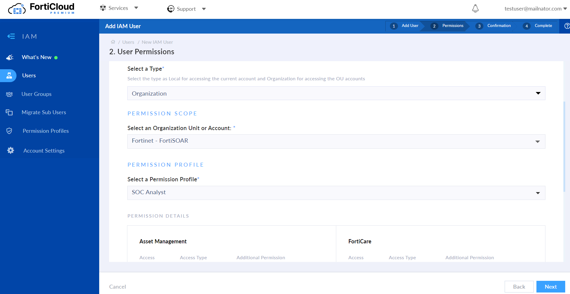Viewport: 570px width, 294px height.
Task: Open Account Settings via the gear icon
Action: tap(10, 150)
